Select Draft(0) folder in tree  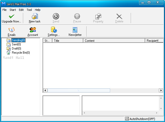[16, 48]
